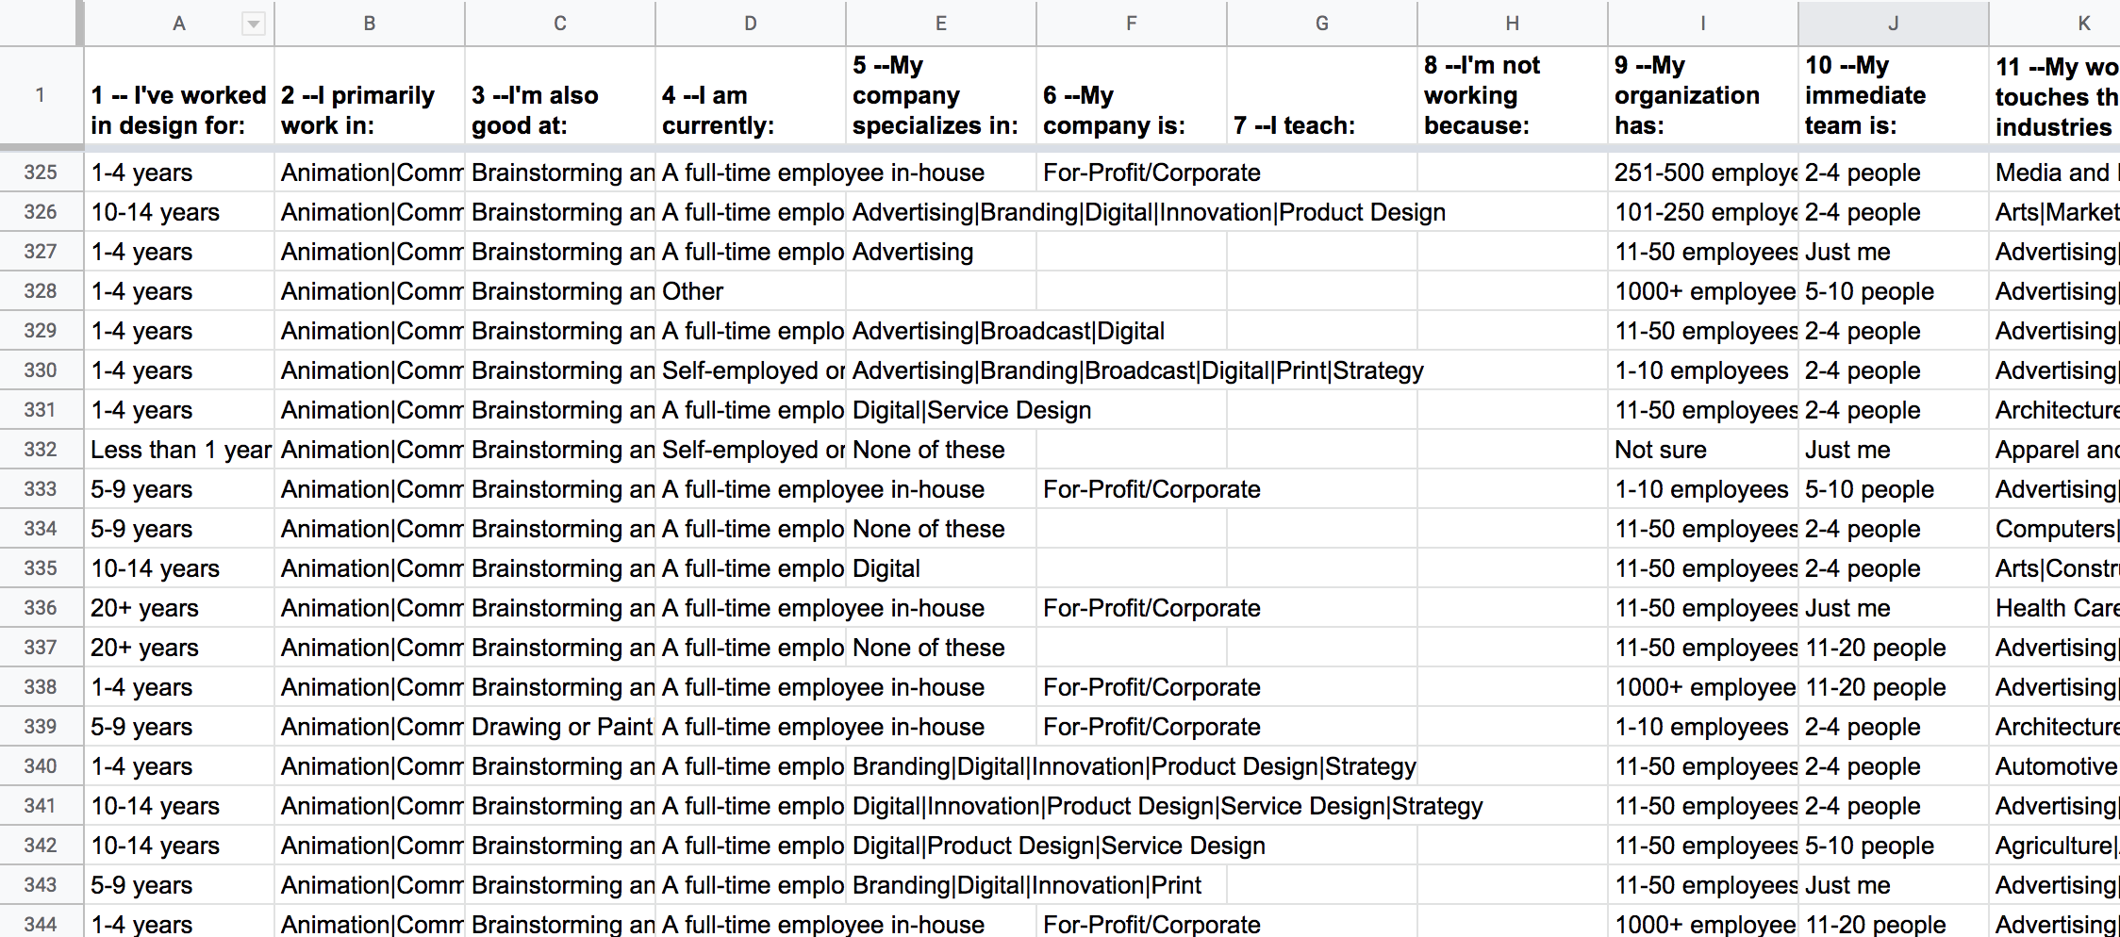Click the "Not sure" cell in column I
Screen dimensions: 2120x937
1661,450
